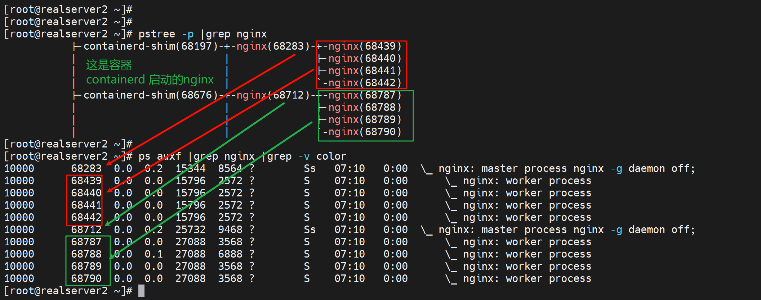Click PID 68283 in ps output
Screen dimensions: 761x300
(86, 169)
